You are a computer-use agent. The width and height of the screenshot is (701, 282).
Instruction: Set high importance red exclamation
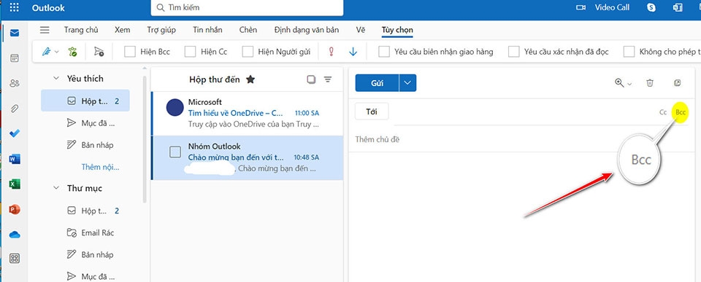332,52
